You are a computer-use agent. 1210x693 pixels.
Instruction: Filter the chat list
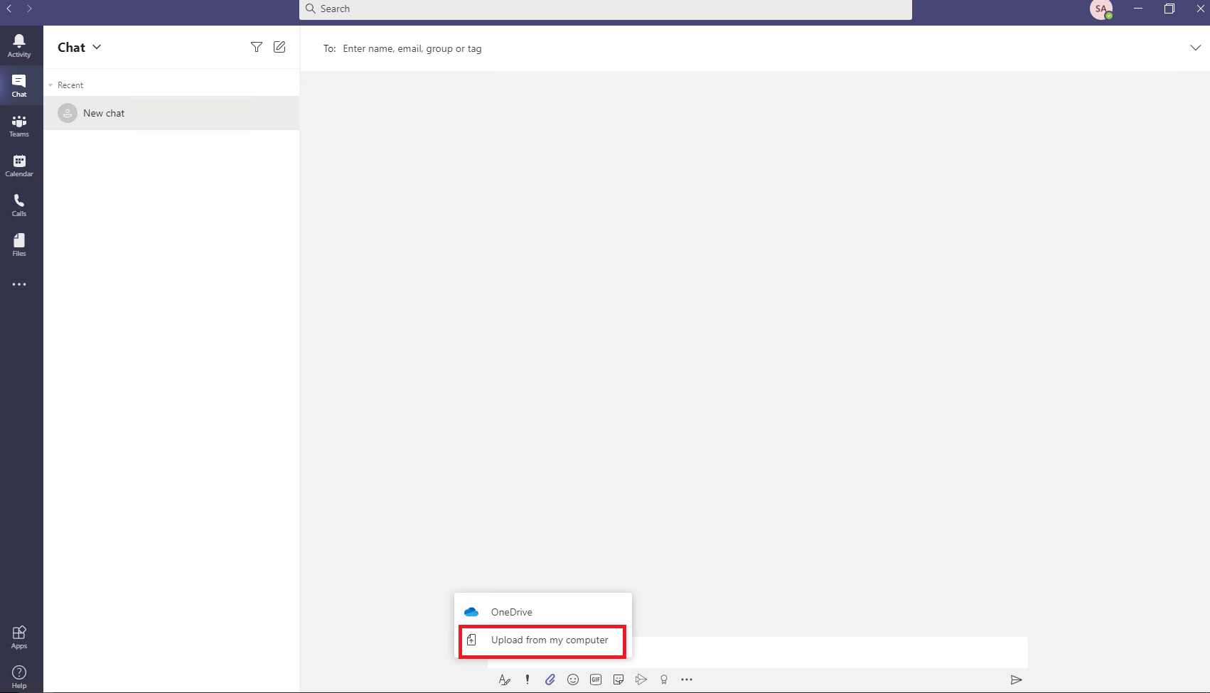pos(257,47)
